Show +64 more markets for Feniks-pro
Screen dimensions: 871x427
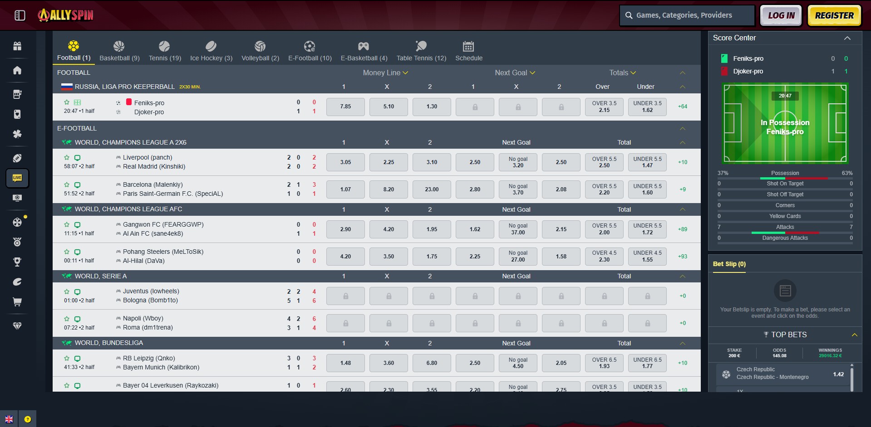683,107
